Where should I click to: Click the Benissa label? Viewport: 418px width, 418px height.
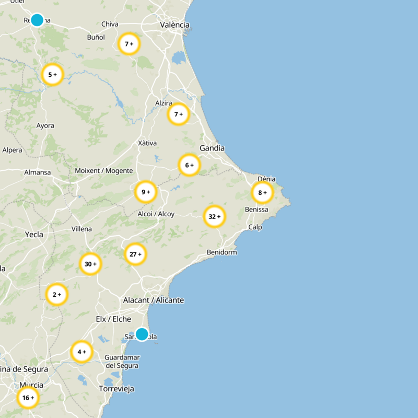[x=257, y=210]
